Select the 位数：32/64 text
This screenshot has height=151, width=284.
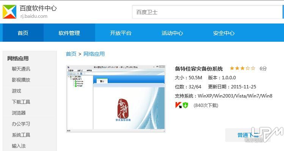(188, 87)
